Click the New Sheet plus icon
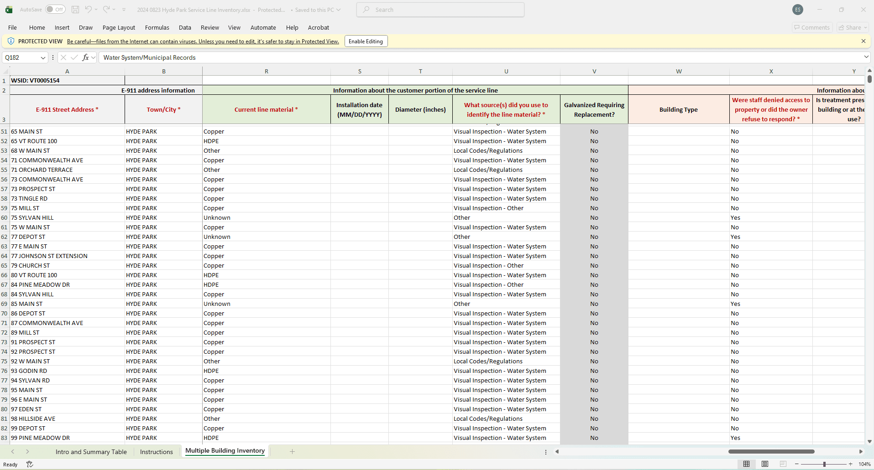This screenshot has height=470, width=874. (293, 451)
